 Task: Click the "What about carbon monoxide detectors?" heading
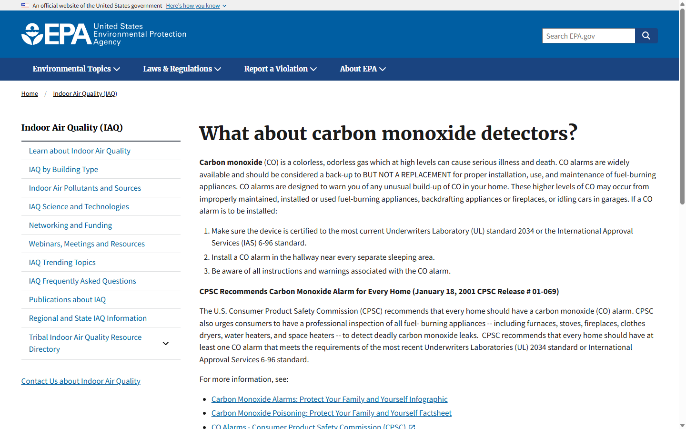(x=388, y=133)
